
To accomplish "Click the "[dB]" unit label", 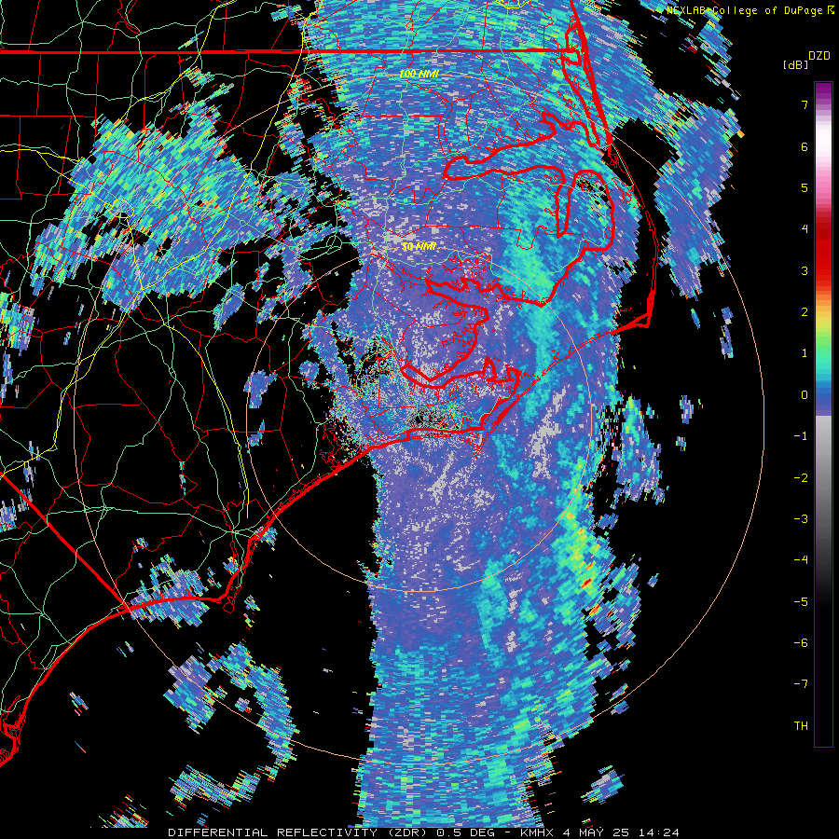I will [x=795, y=64].
